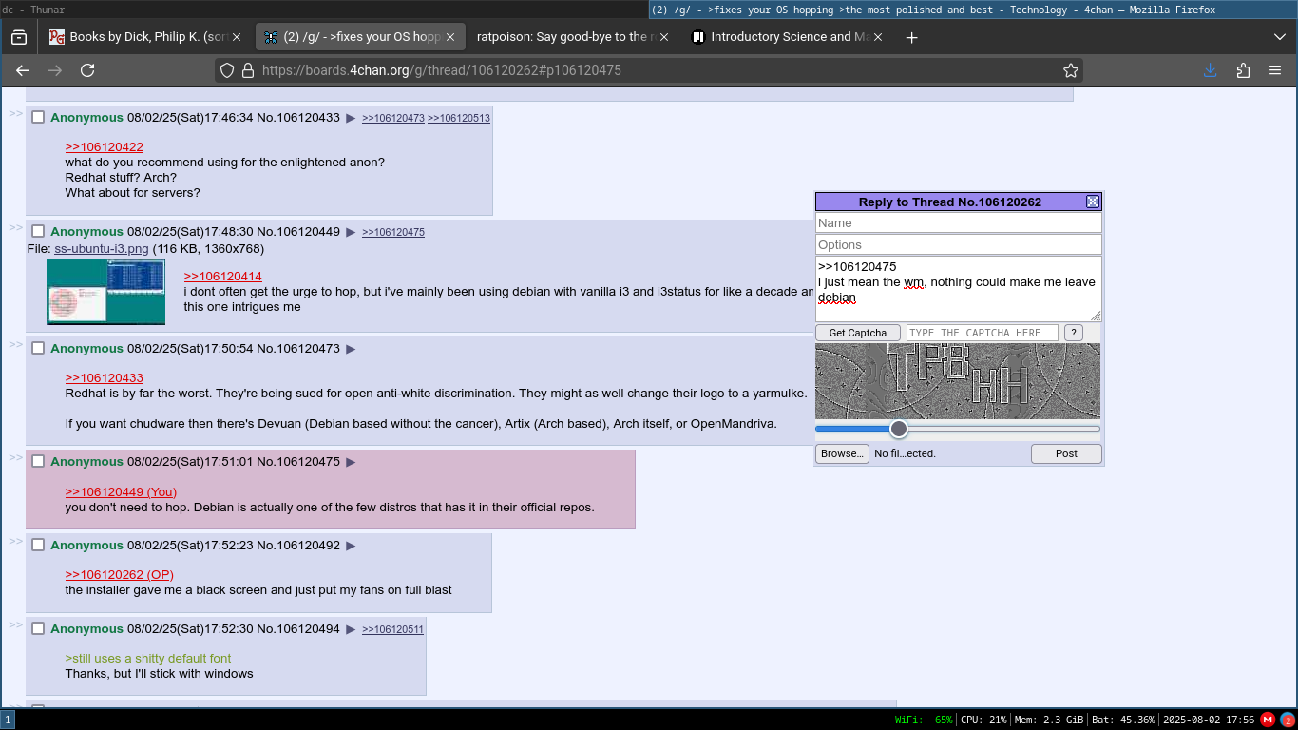Viewport: 1298px width, 730px height.
Task: Click the Options field in reply form
Action: (x=959, y=244)
